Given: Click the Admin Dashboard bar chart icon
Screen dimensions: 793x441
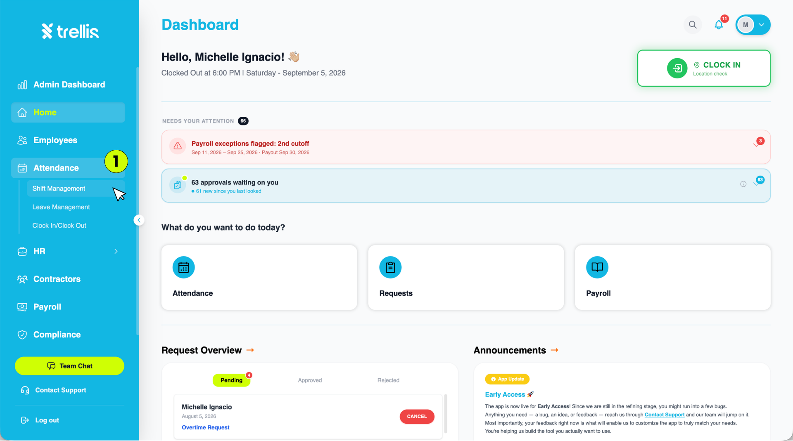Looking at the screenshot, I should click(22, 85).
